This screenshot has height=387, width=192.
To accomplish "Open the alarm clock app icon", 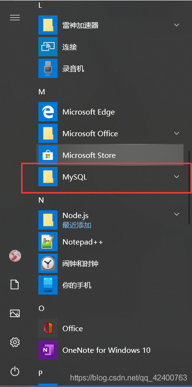I will [x=48, y=263].
